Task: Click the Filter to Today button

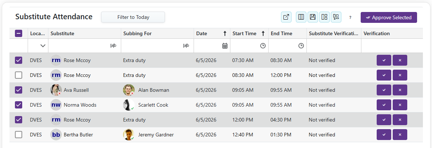Action: click(133, 17)
